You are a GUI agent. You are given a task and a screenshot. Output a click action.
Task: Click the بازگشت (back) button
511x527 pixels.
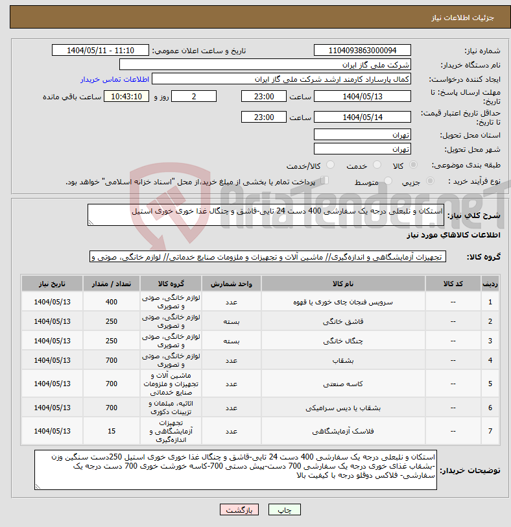pos(239,510)
